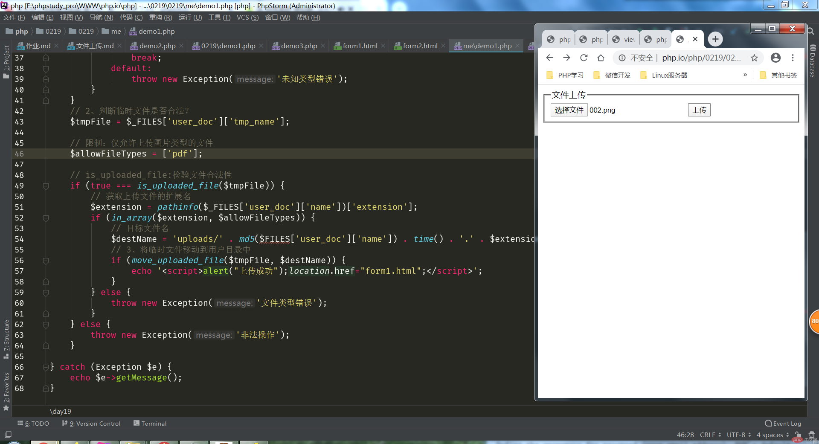Open the PHP学习 bookmark folder
This screenshot has width=819, height=444.
coord(565,75)
